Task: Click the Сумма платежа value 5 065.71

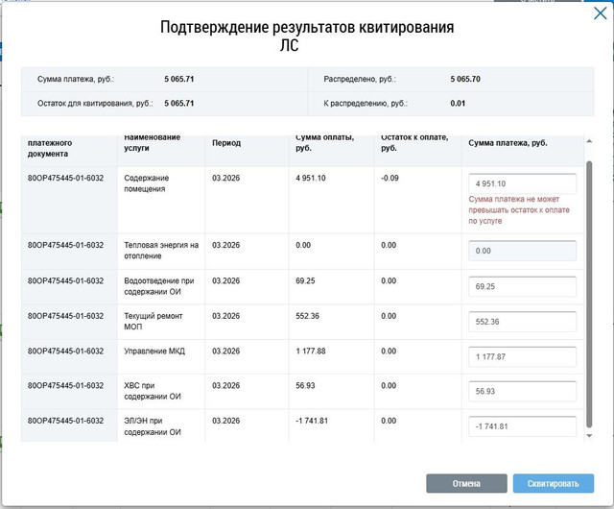Action: [179, 79]
